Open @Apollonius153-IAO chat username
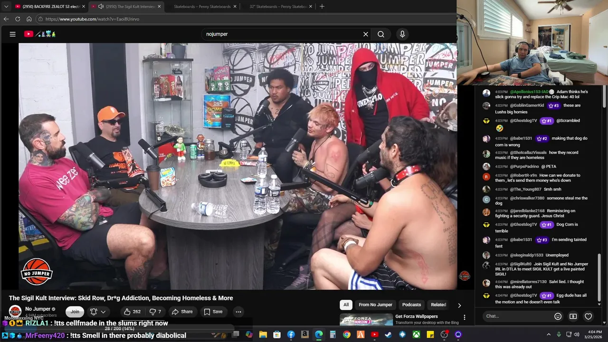The height and width of the screenshot is (342, 608). (529, 92)
